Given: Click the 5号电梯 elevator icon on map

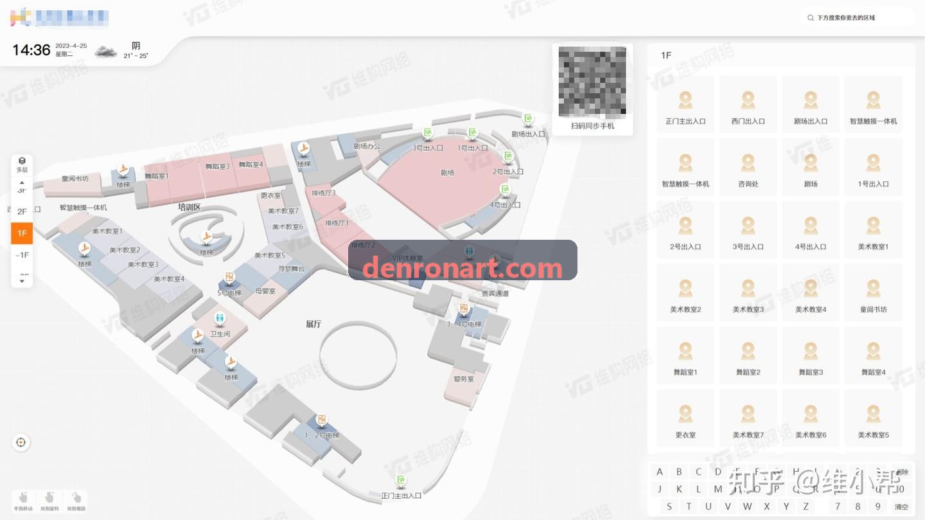Looking at the screenshot, I should pyautogui.click(x=229, y=278).
